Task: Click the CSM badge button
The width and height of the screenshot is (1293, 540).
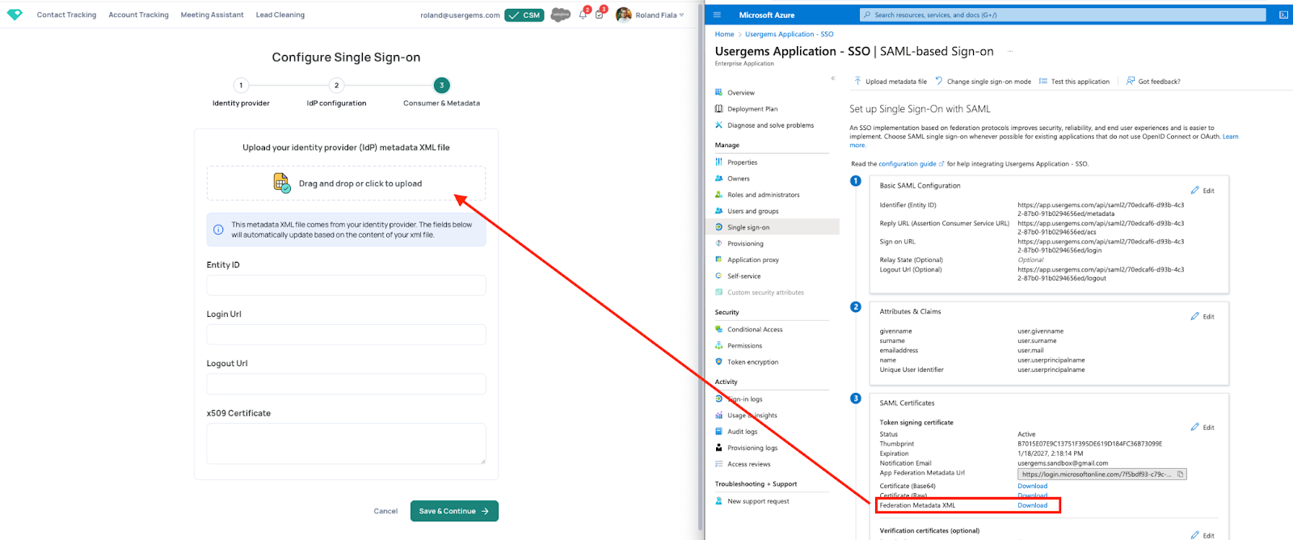Action: (524, 15)
